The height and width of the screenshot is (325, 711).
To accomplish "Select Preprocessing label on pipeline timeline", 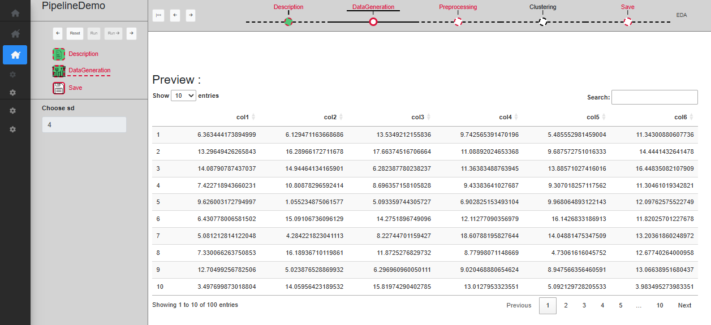I will click(458, 7).
